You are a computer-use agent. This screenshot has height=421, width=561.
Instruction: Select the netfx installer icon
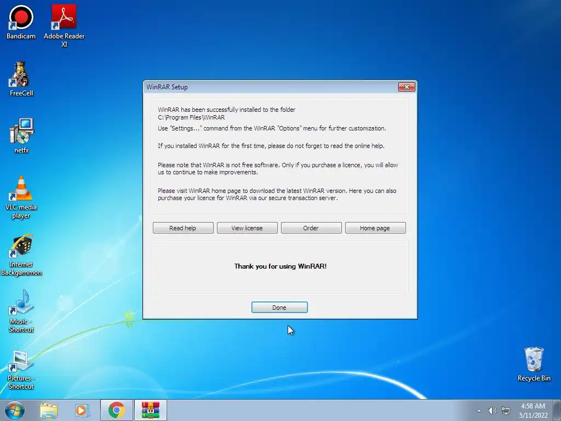[21, 136]
